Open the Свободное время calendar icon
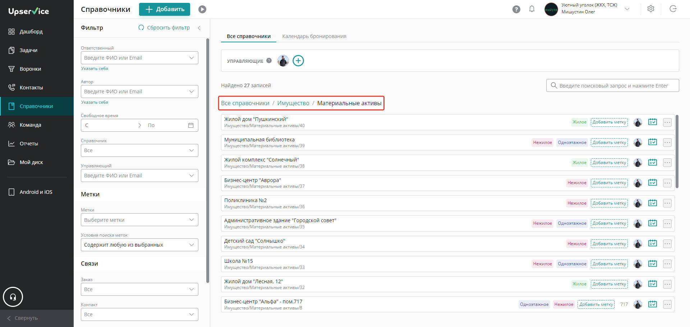This screenshot has width=690, height=327. click(x=191, y=125)
